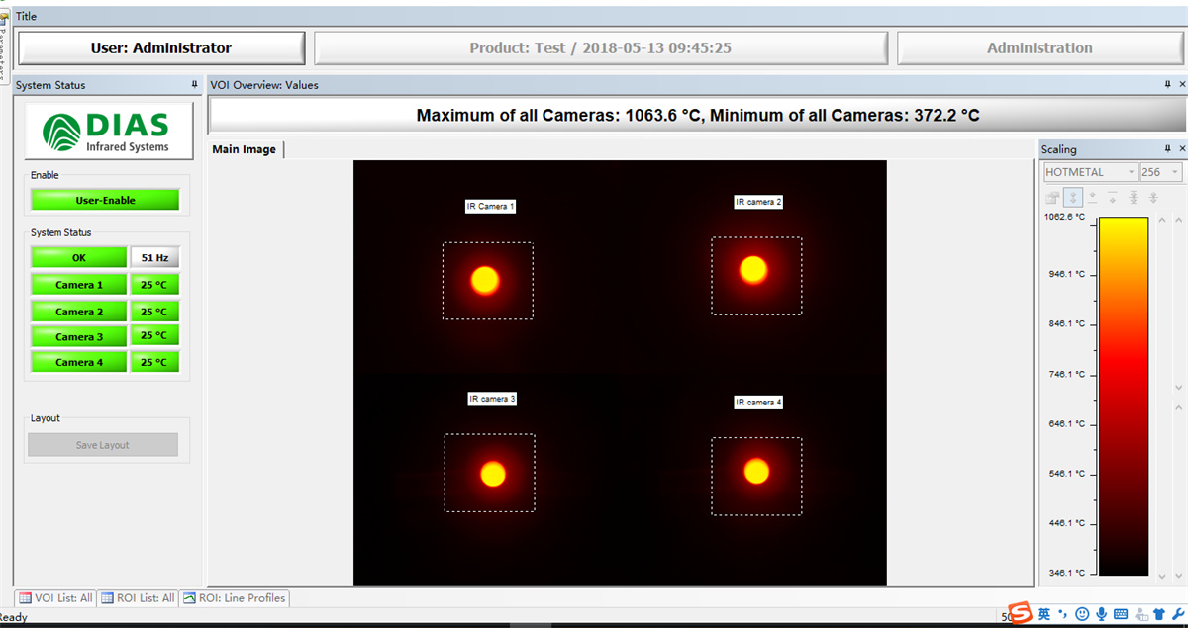
Task: Open the HOTMETAL palette dropdown
Action: [x=1089, y=172]
